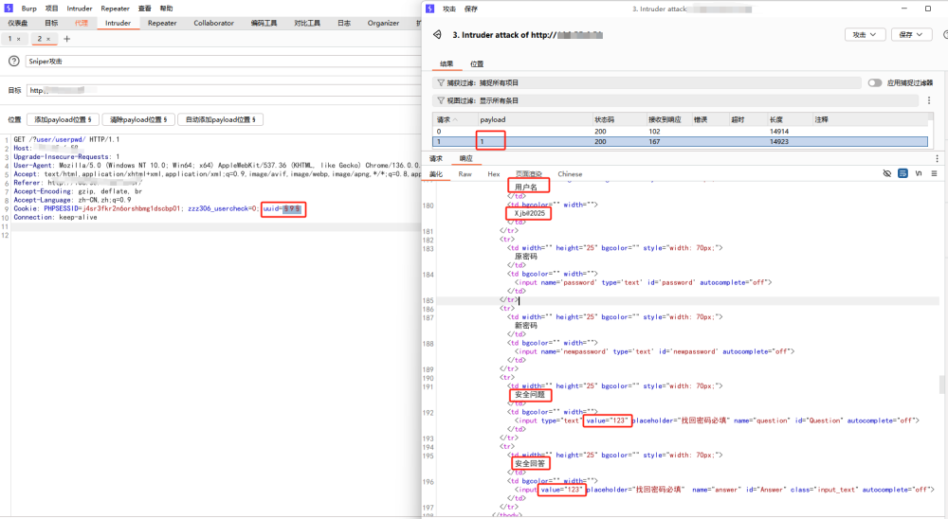The width and height of the screenshot is (948, 519).
Task: Add a new Intruder tab with plus icon
Action: 66,39
